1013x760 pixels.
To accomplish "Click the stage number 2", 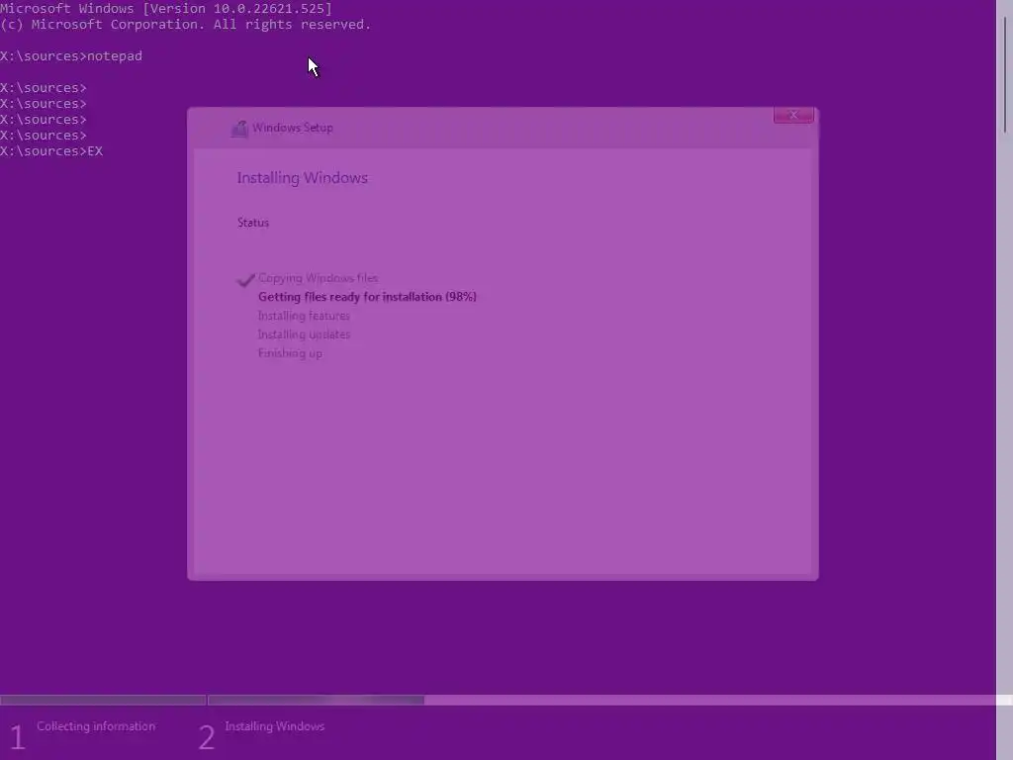I will pyautogui.click(x=206, y=738).
